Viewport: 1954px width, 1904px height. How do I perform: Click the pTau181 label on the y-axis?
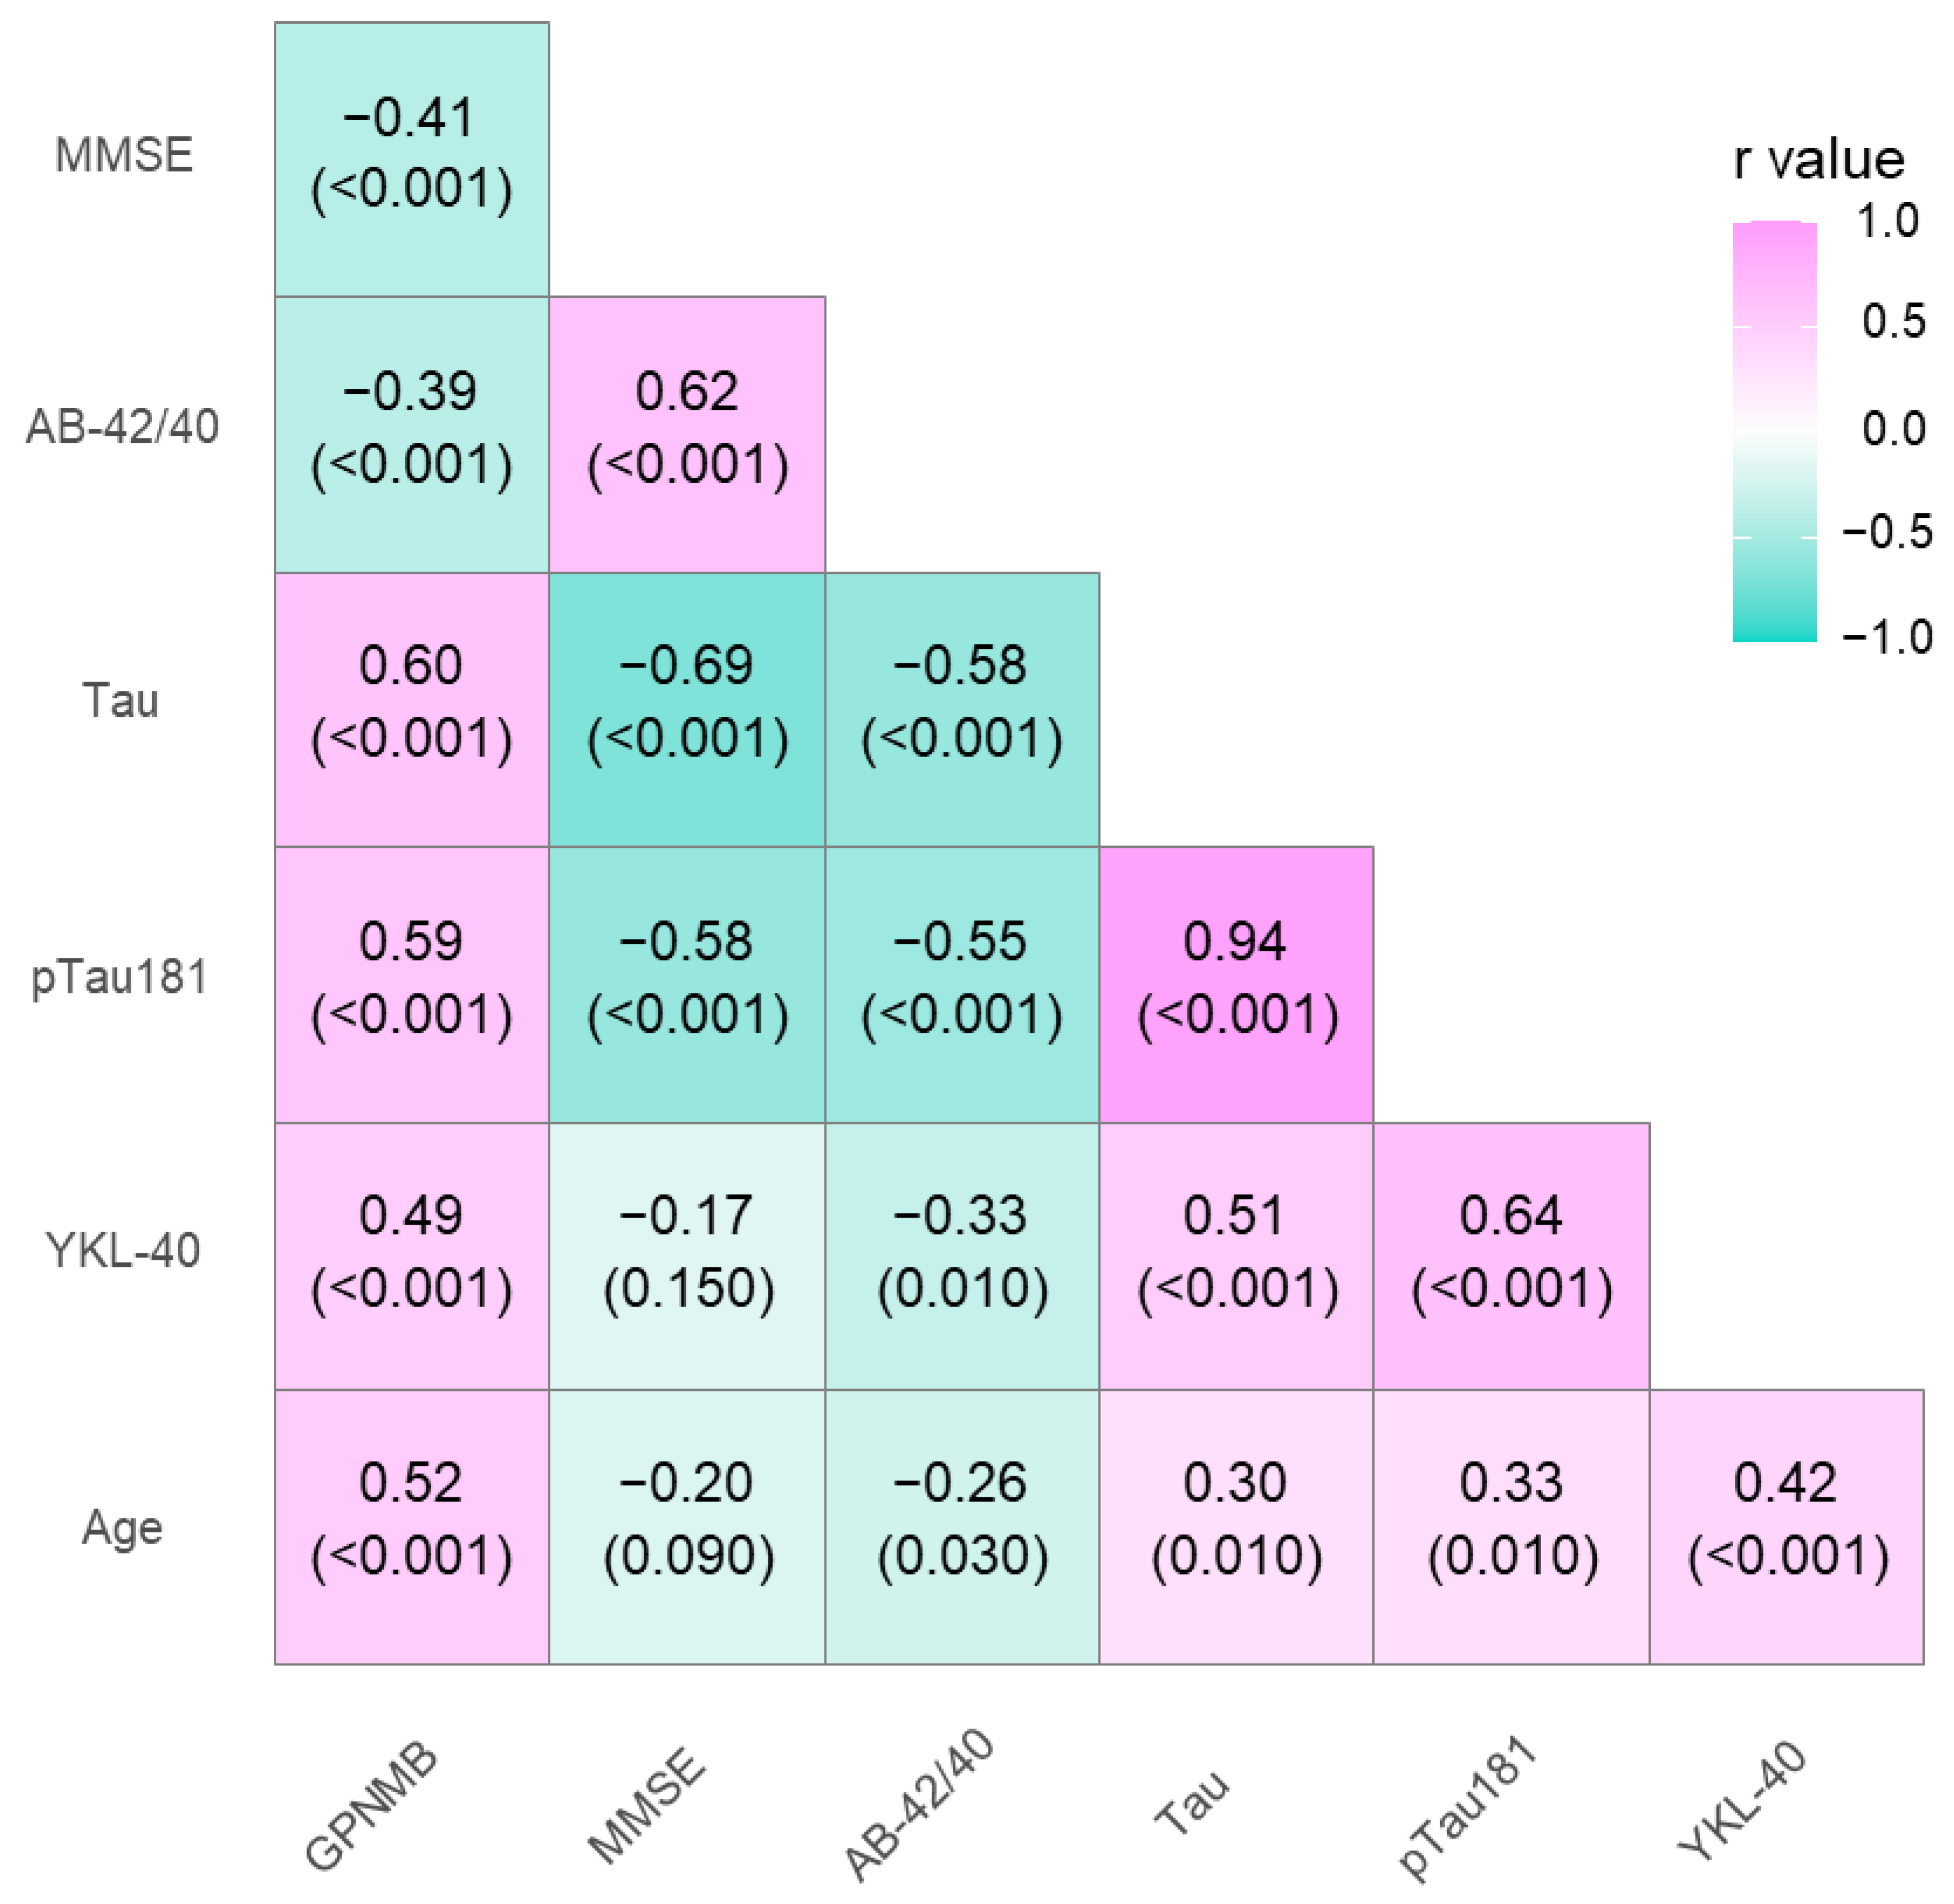coord(120,977)
